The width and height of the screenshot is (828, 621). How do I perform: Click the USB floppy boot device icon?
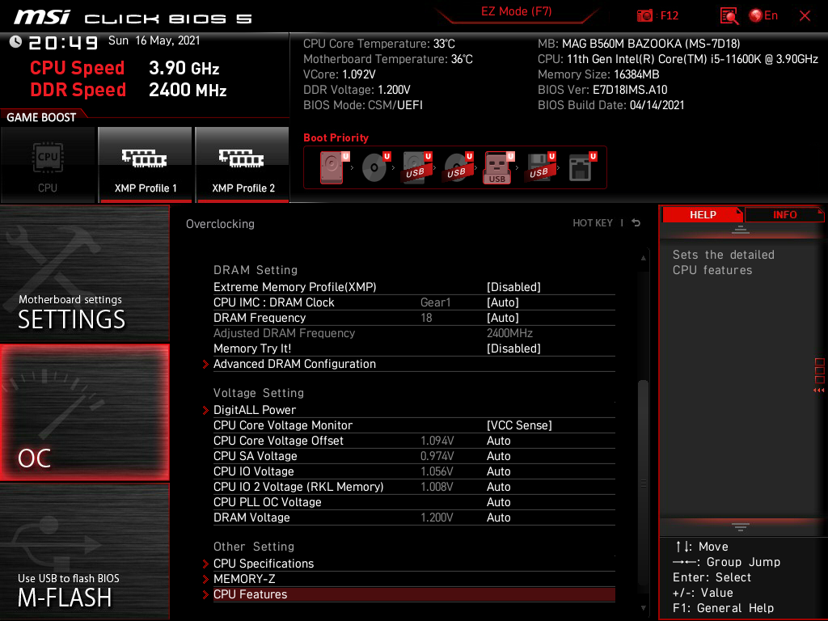tap(538, 168)
